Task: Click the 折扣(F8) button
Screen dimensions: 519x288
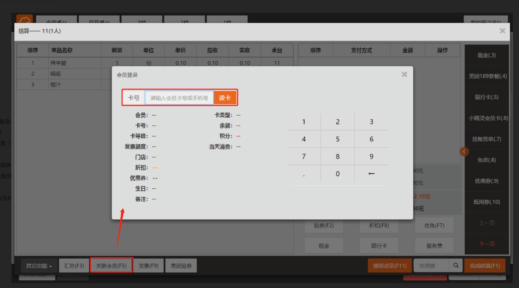Action: [379, 225]
